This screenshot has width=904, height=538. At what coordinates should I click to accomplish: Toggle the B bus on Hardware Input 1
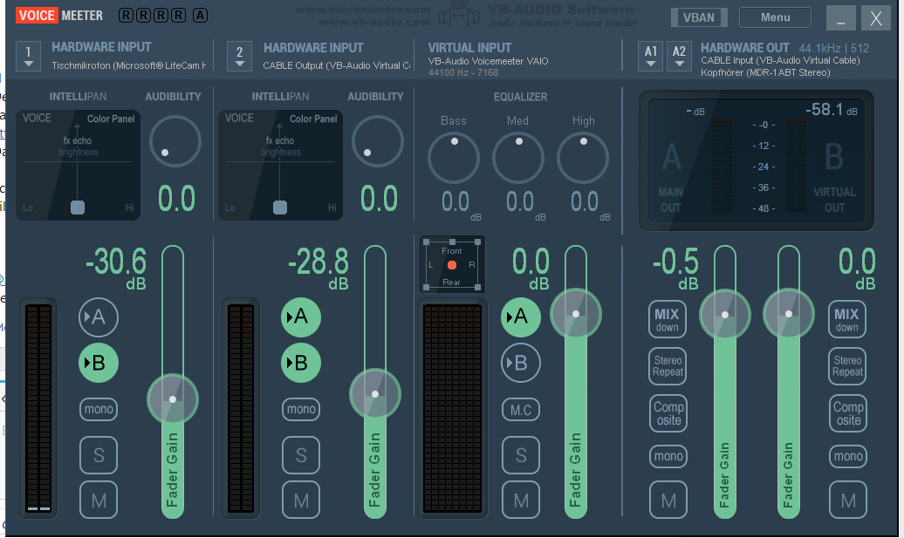pos(99,363)
